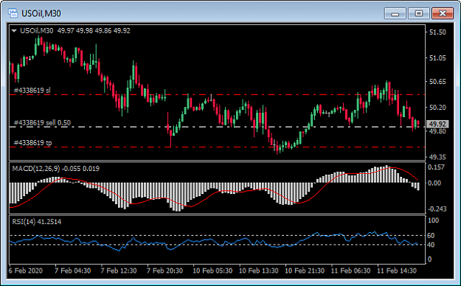Click the 6 Feb 2020 time label
This screenshot has height=286, width=461.
click(26, 271)
